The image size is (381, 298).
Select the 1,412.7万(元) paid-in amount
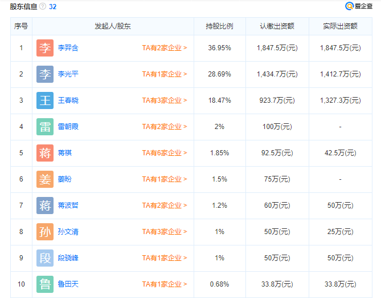pyautogui.click(x=341, y=74)
